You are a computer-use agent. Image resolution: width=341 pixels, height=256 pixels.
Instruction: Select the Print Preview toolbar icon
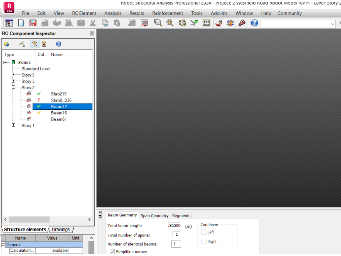69,23
